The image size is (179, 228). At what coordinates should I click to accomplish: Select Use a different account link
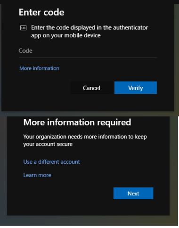pyautogui.click(x=51, y=162)
